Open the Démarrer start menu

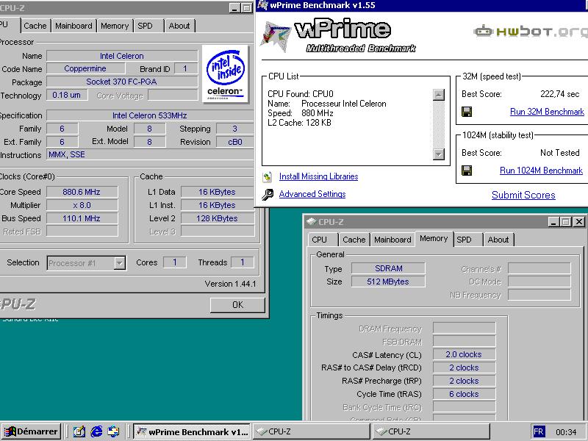tap(31, 431)
